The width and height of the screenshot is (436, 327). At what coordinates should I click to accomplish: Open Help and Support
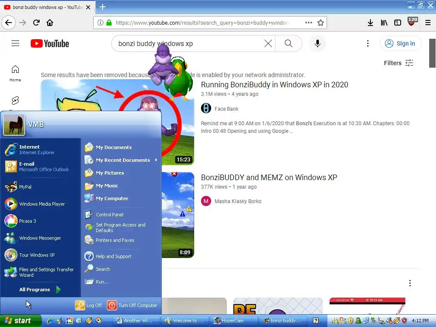pos(121,256)
